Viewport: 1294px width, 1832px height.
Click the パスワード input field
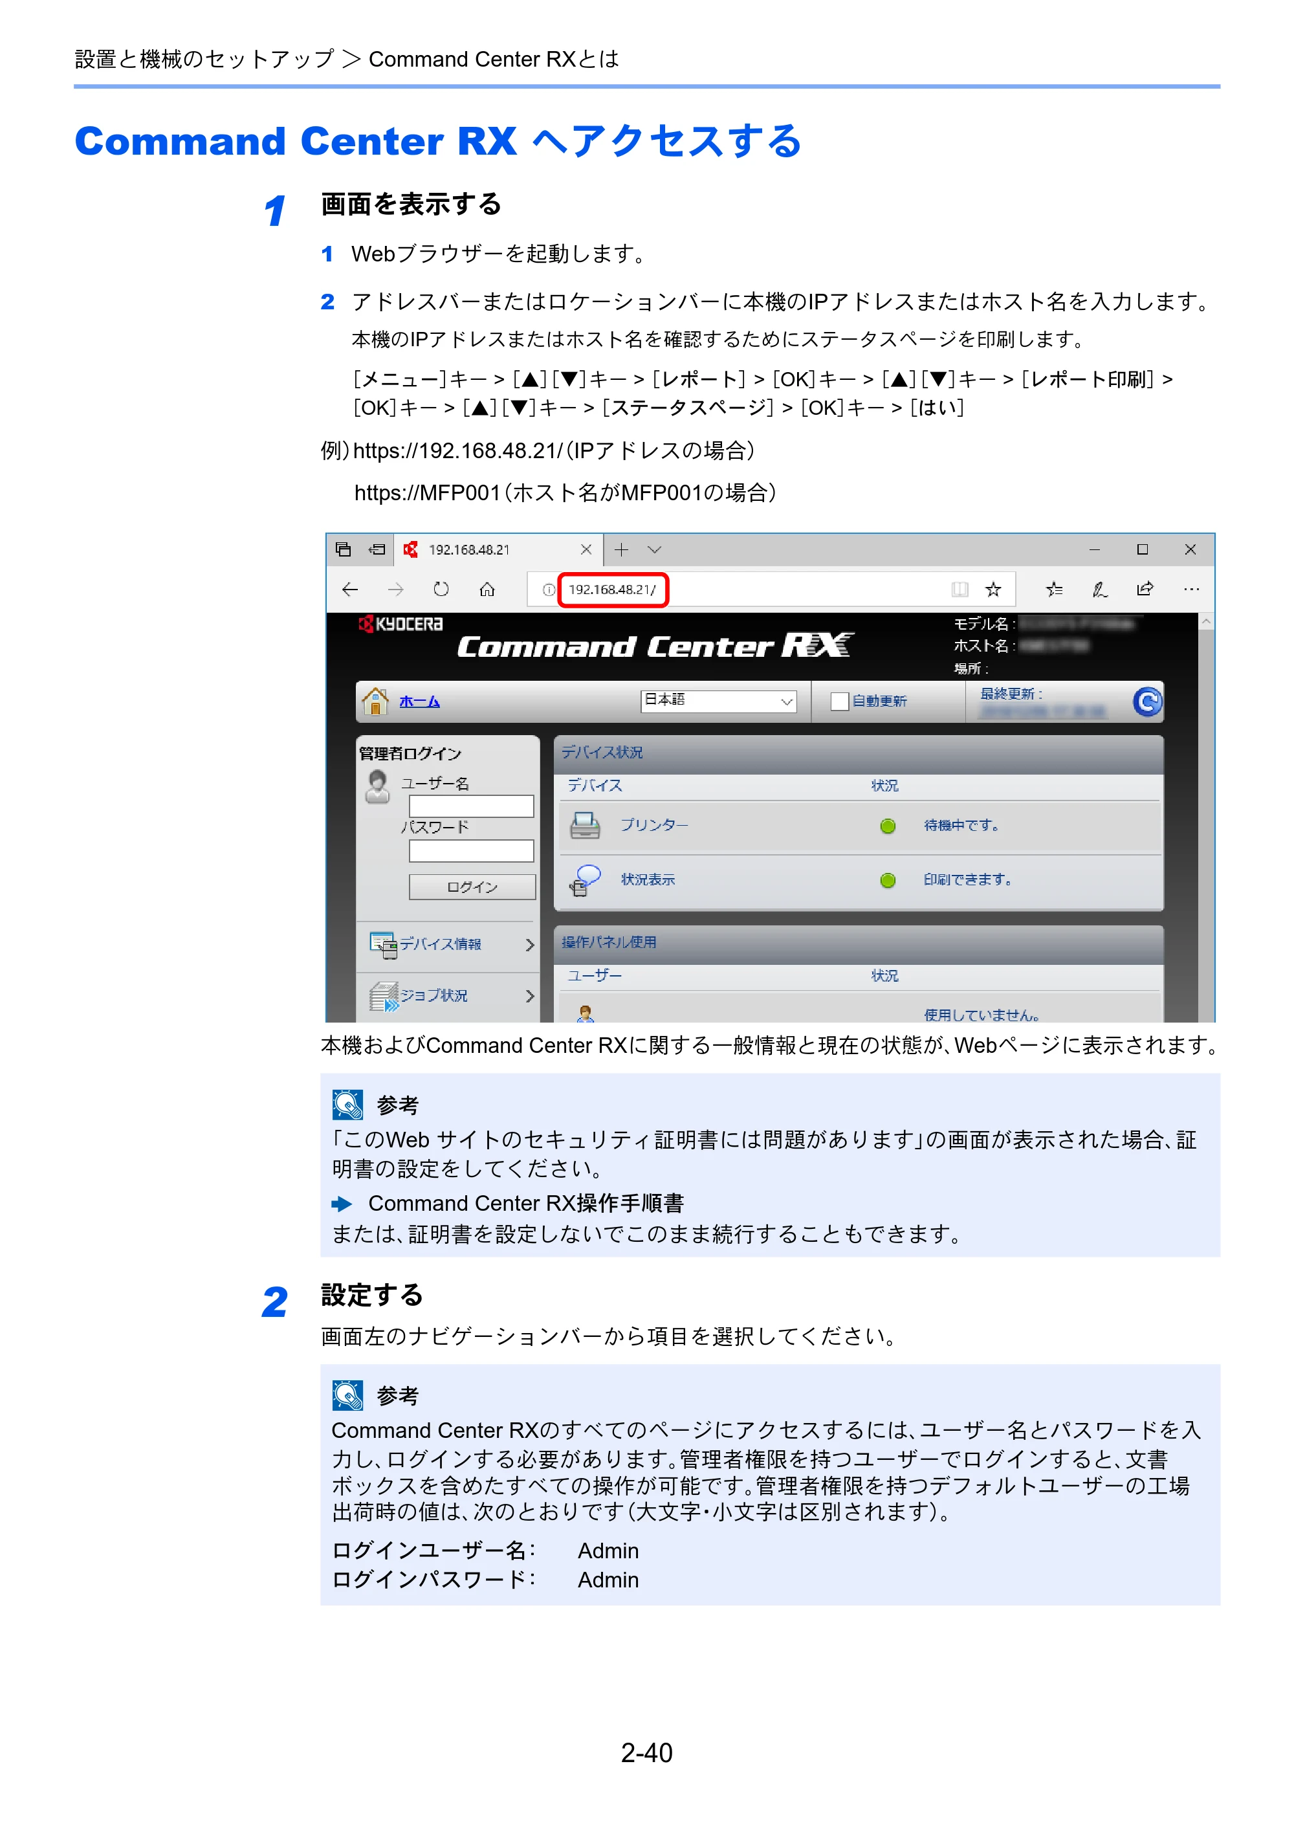(472, 850)
